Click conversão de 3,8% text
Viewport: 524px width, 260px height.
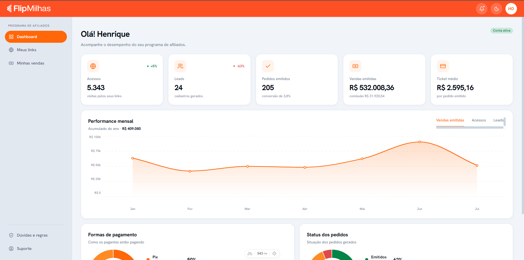click(x=276, y=96)
